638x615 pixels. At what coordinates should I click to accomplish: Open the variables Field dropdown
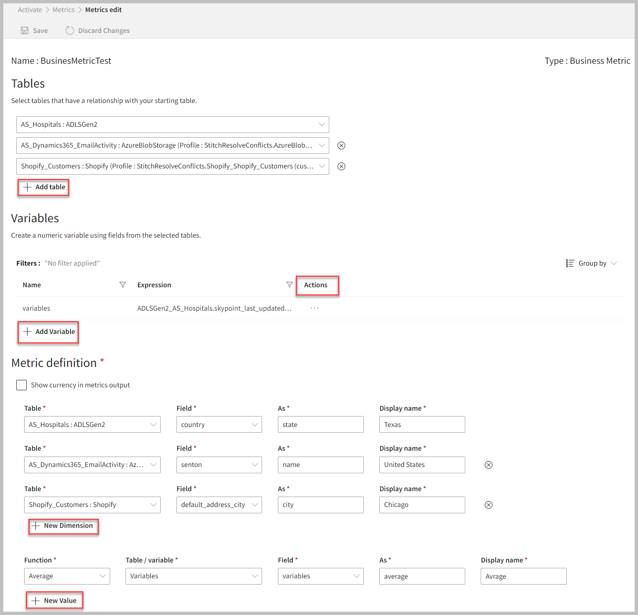(321, 576)
